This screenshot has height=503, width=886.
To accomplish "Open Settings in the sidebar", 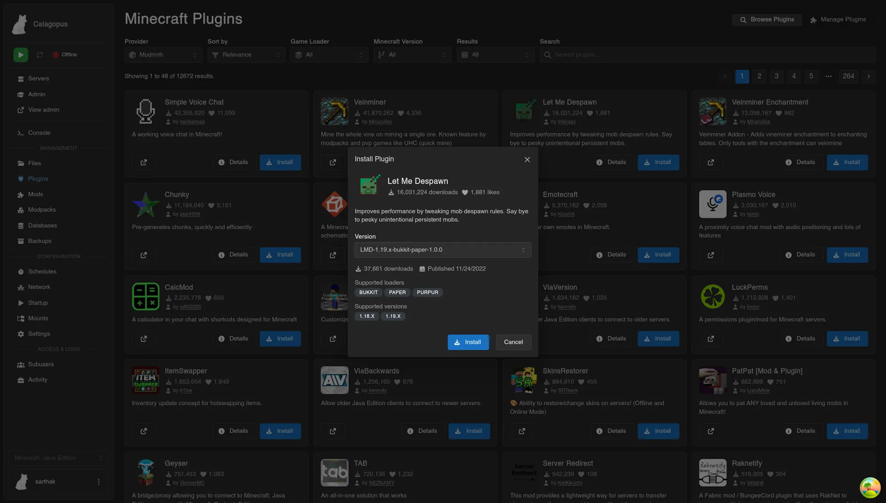I will click(x=39, y=334).
